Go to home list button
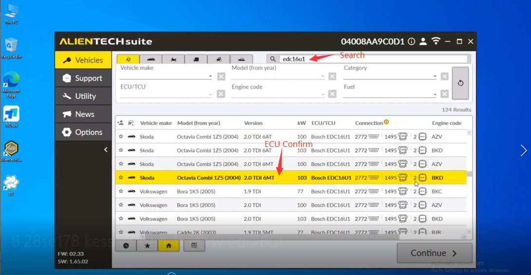Screen dimensions: 531x275 coord(169,246)
